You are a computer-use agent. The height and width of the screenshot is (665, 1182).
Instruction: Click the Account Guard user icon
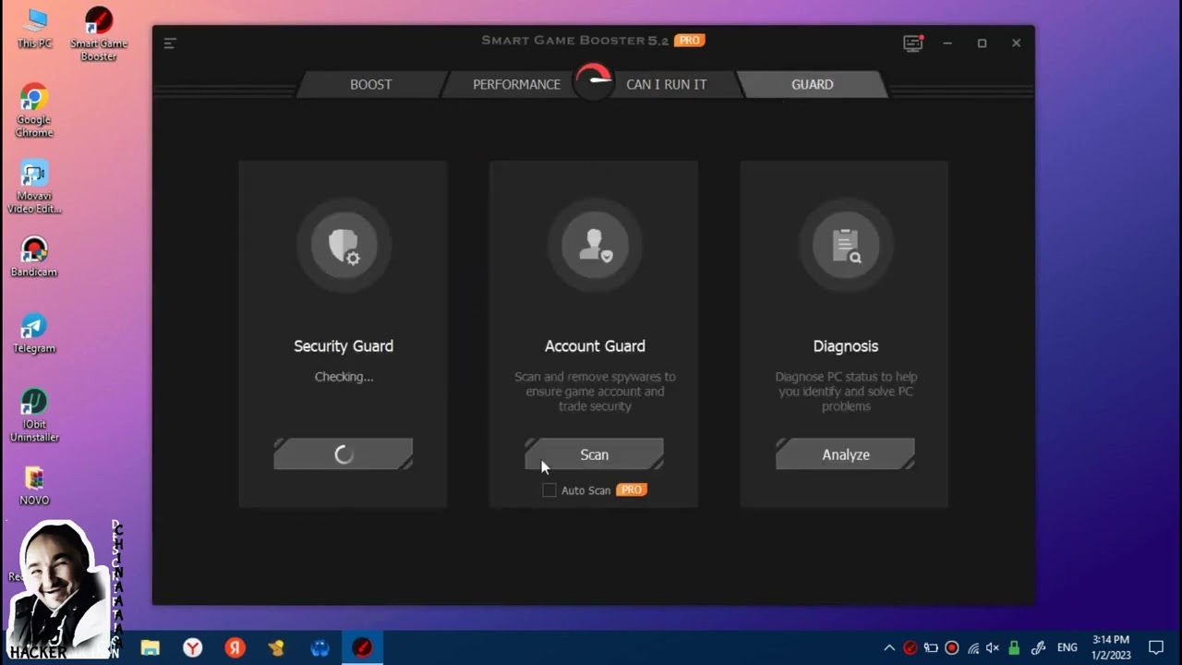pyautogui.click(x=595, y=246)
